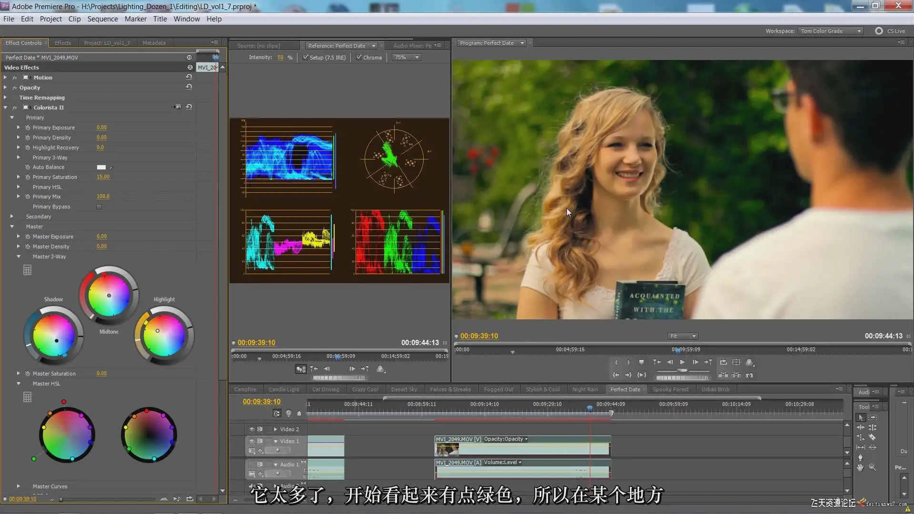Toggle the Primary Exposure stopwatch animation

(x=28, y=128)
